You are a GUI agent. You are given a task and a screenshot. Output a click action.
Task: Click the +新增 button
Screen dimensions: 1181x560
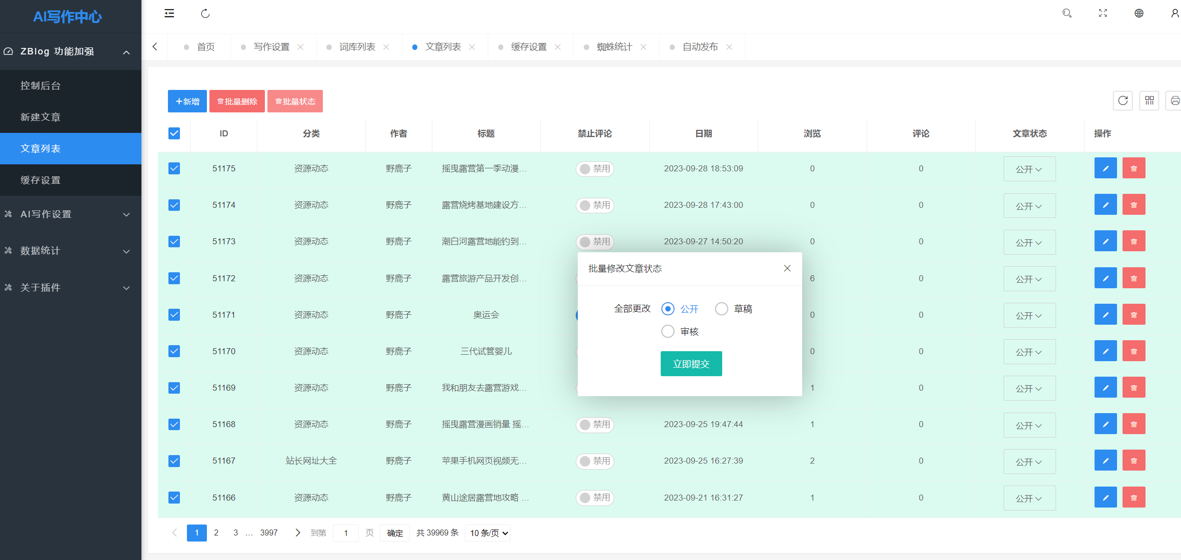[187, 101]
